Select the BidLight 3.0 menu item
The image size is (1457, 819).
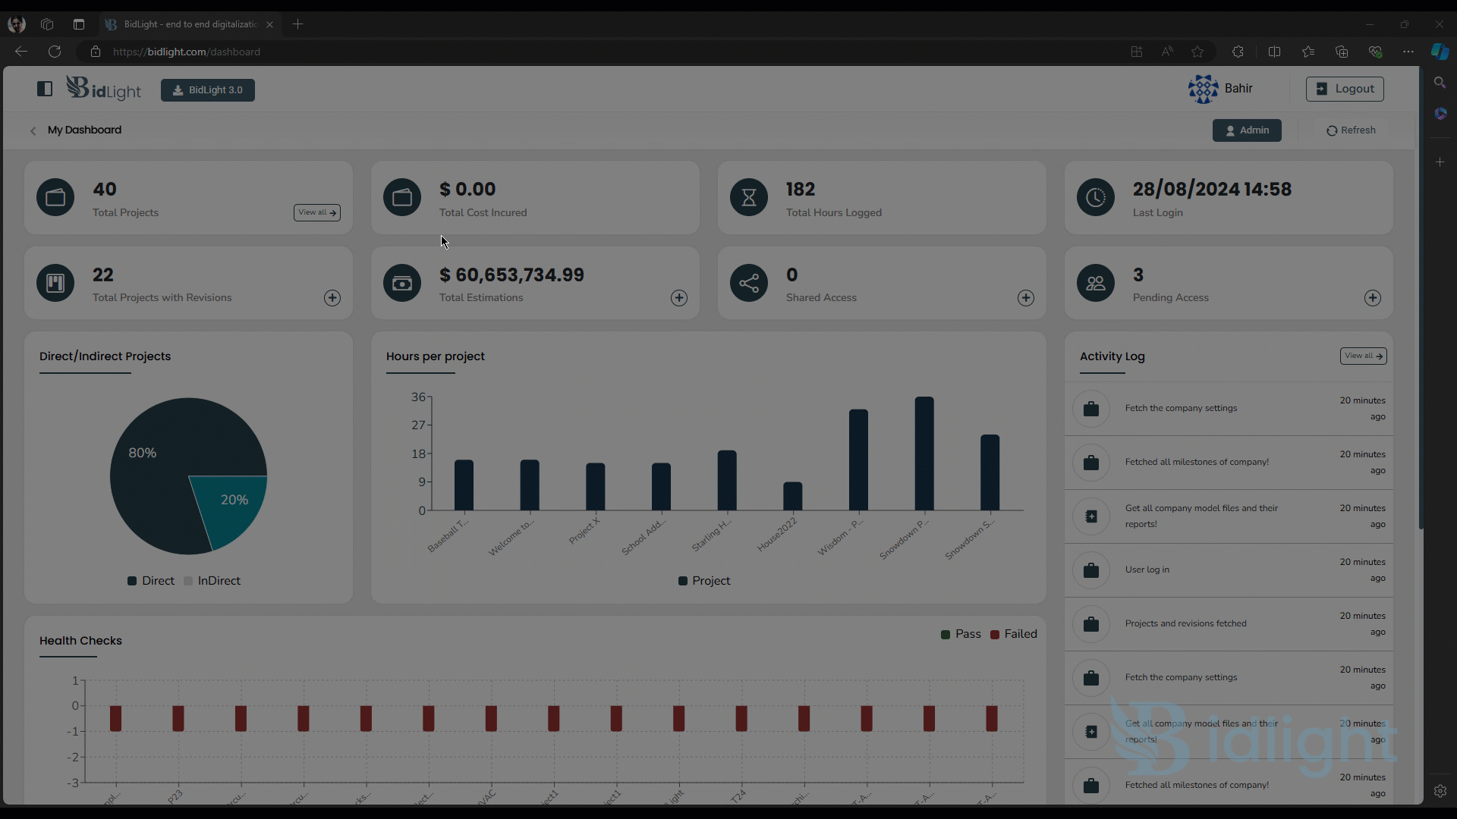point(207,90)
